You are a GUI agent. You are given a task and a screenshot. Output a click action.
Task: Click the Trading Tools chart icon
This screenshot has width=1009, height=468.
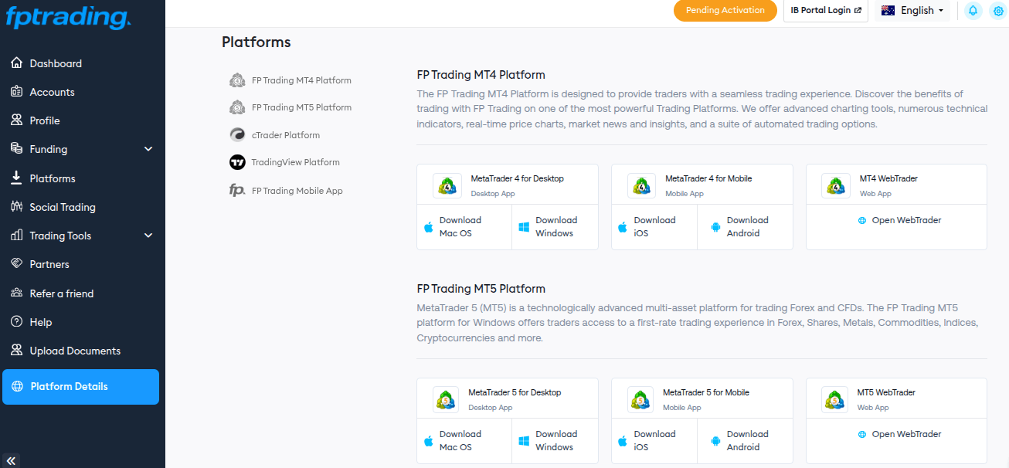(x=16, y=236)
